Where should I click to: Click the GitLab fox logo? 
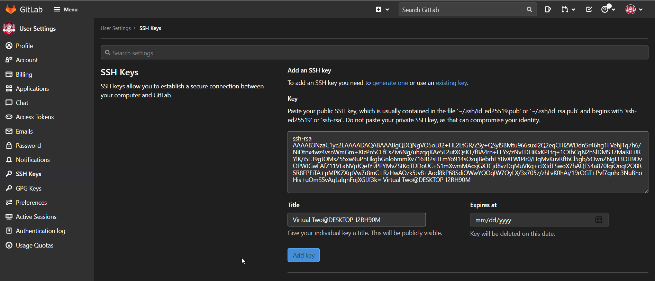tap(11, 9)
